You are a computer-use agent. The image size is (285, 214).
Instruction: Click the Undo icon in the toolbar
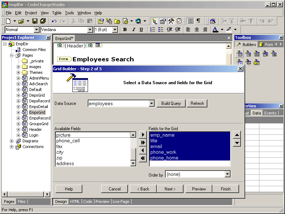(54, 21)
